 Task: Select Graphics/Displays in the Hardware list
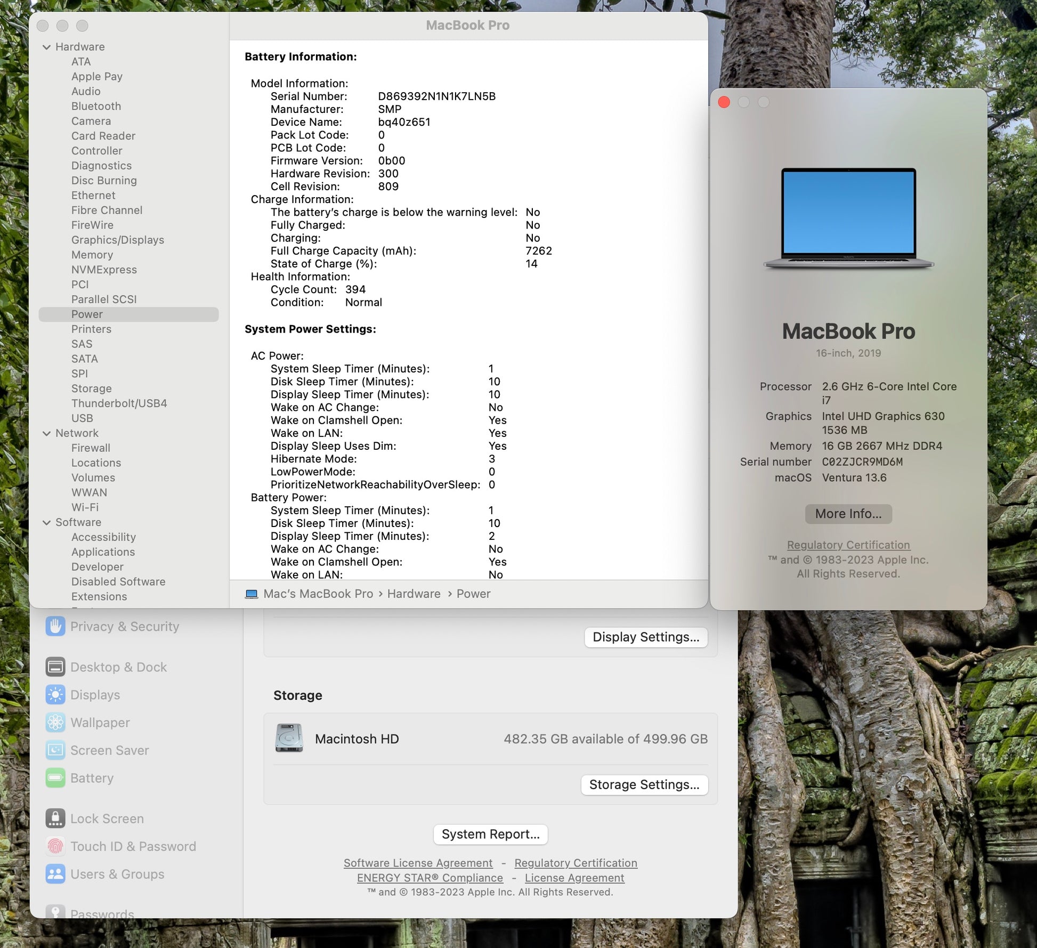[117, 240]
